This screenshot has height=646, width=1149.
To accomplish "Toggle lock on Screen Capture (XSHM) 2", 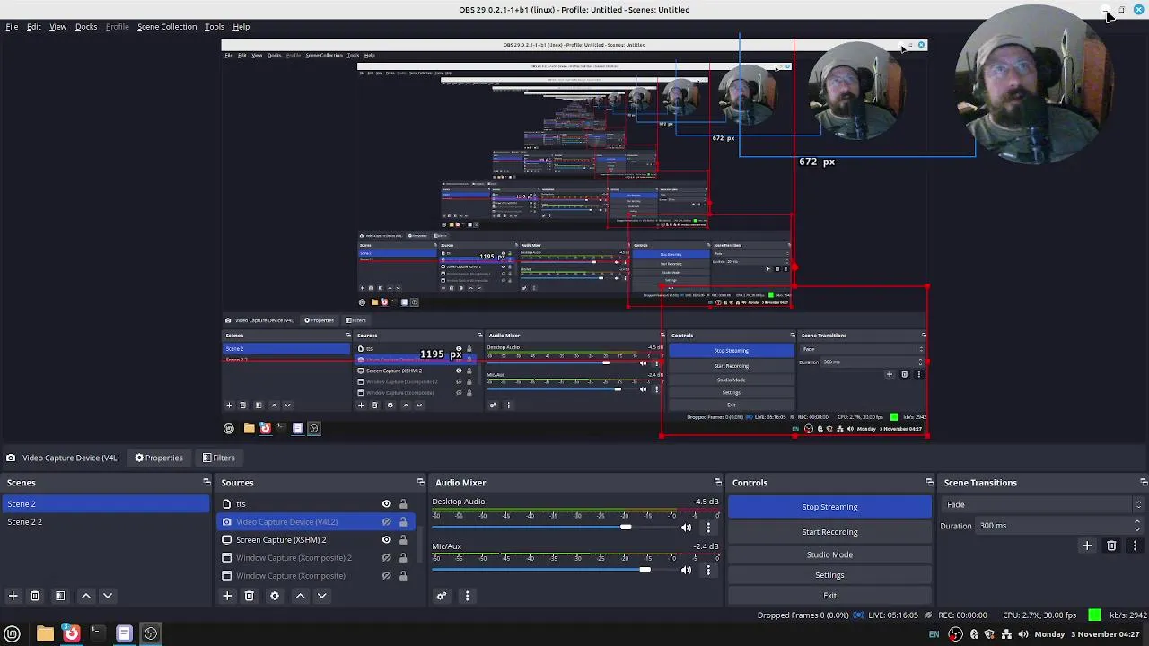I will click(x=403, y=540).
